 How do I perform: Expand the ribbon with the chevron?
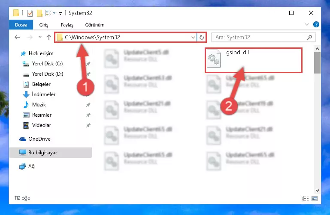307,24
